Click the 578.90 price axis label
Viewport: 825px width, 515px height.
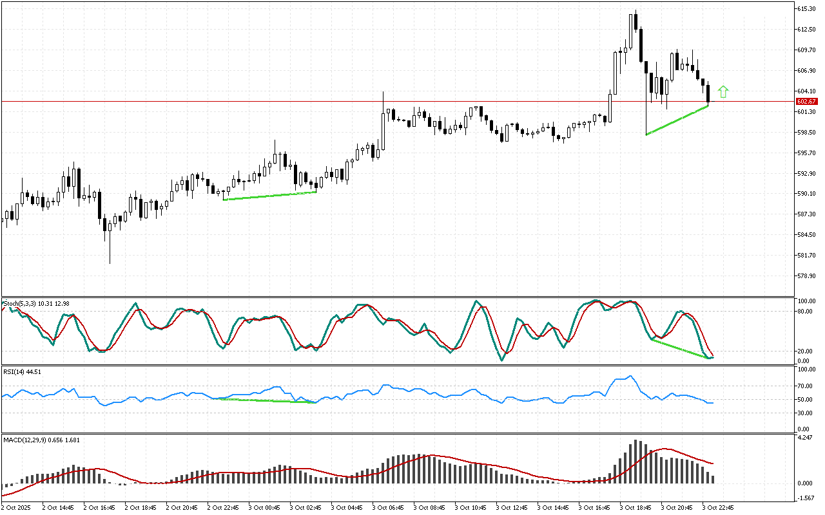tap(807, 276)
